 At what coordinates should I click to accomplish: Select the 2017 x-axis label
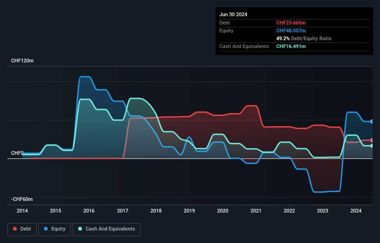tap(123, 211)
